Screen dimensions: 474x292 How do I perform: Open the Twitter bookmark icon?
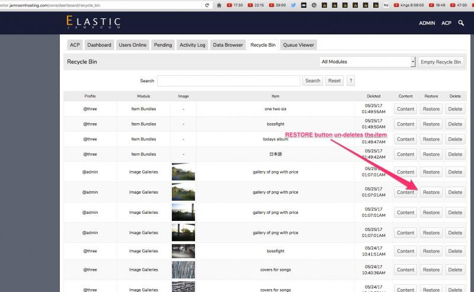pyautogui.click(x=293, y=5)
